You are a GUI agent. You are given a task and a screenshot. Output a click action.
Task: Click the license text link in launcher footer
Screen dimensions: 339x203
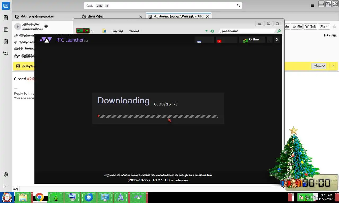coord(158,175)
